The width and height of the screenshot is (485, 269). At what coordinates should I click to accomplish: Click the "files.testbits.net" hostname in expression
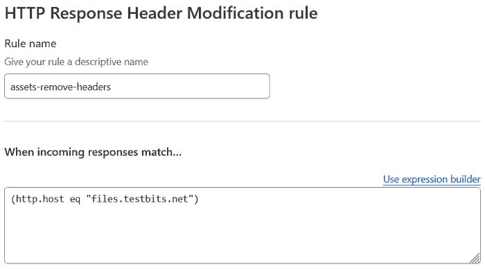140,199
